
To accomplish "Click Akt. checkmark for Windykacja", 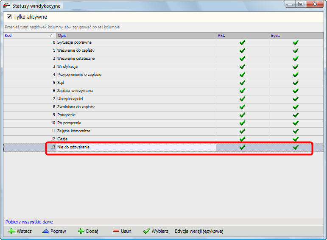I will (x=242, y=67).
